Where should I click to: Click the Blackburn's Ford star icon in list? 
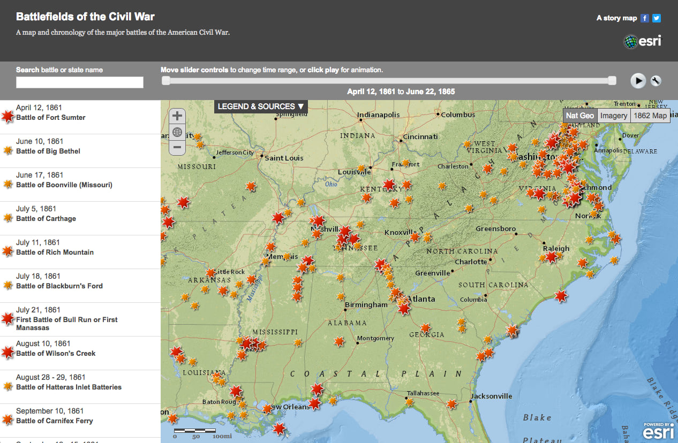[x=7, y=285]
